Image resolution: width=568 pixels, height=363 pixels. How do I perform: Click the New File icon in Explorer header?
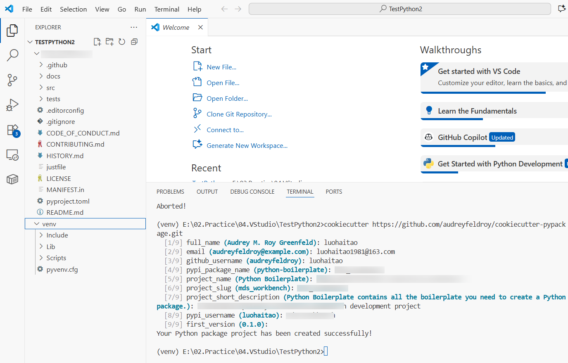point(97,42)
